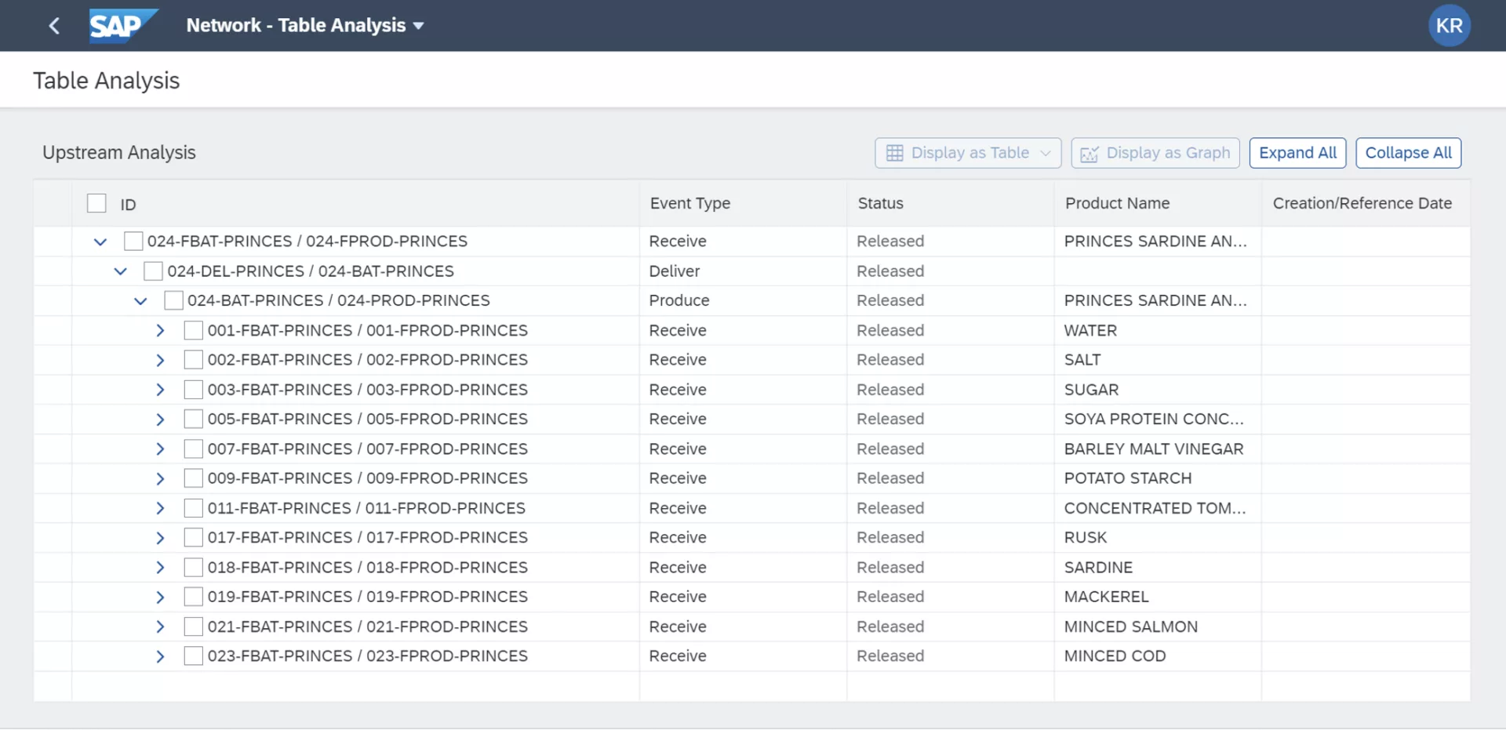Click the 024-DEL-PRINCES / 024-BAT-PRINCES ID text
Viewport: 1506px width, 730px height.
(x=311, y=271)
